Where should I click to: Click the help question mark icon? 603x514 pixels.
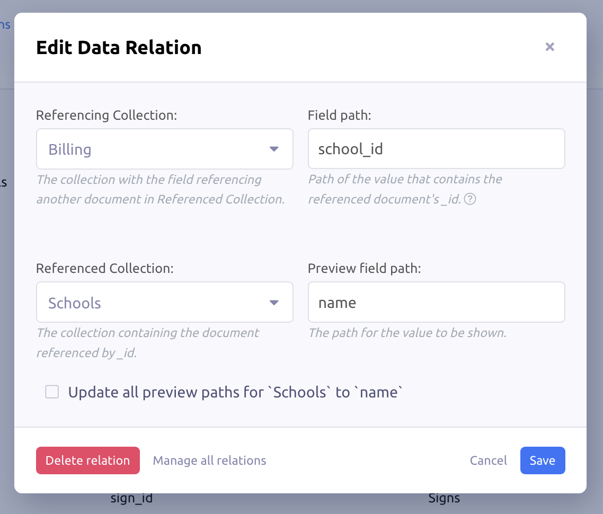469,200
